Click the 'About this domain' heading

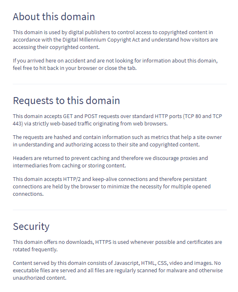coord(54,16)
